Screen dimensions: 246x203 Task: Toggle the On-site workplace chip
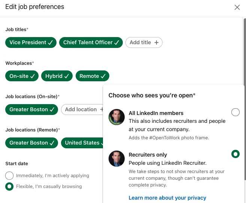[22, 76]
